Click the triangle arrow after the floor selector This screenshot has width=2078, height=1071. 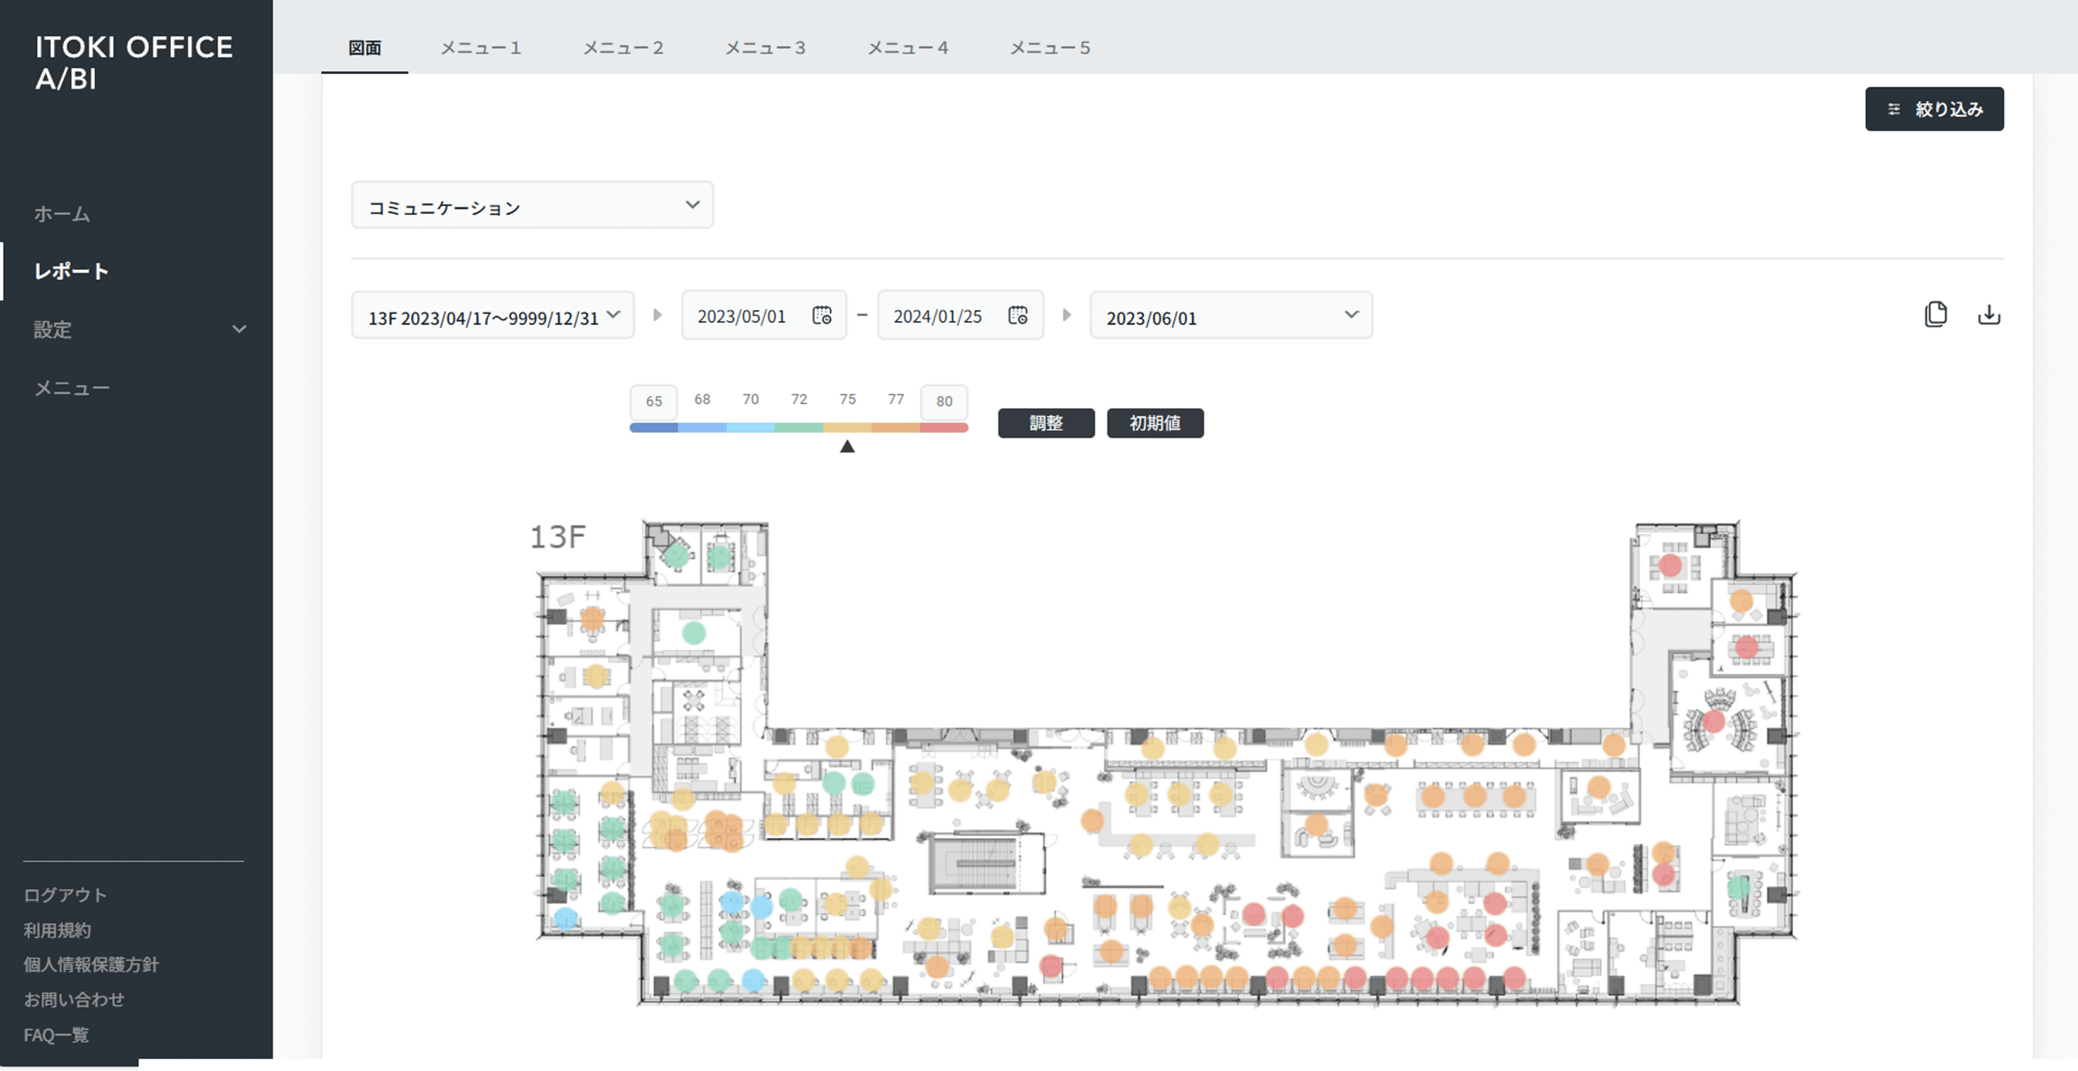[x=656, y=315]
